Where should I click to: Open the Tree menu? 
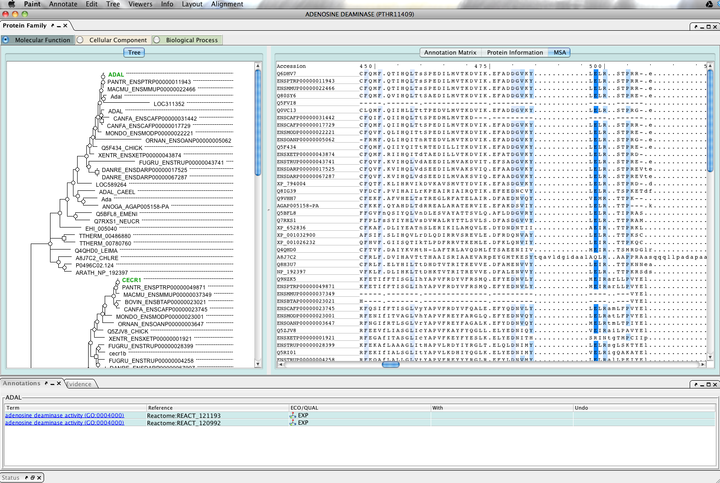[113, 4]
